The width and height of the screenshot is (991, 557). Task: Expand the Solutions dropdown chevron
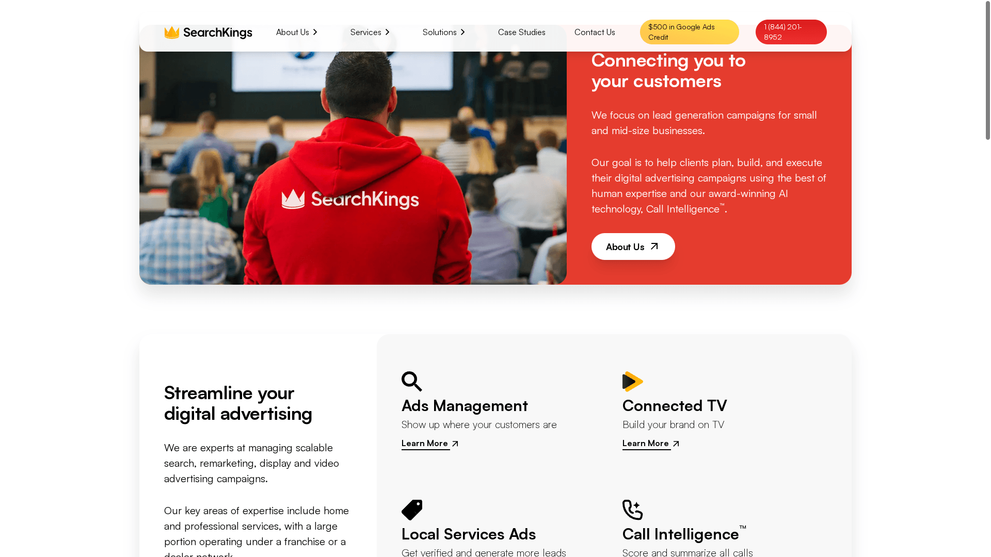(x=462, y=32)
